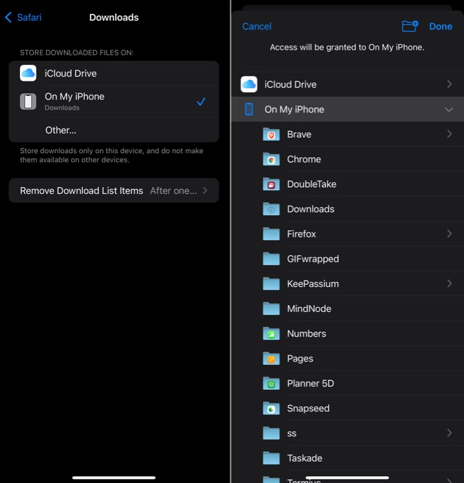Tap 'On My iPhone' label in file picker

pyautogui.click(x=294, y=109)
